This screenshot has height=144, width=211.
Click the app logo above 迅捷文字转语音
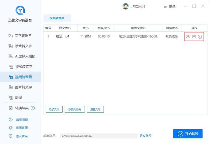(x=20, y=10)
